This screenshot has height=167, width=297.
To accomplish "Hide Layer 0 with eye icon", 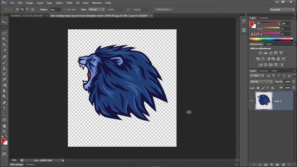I will (252, 101).
